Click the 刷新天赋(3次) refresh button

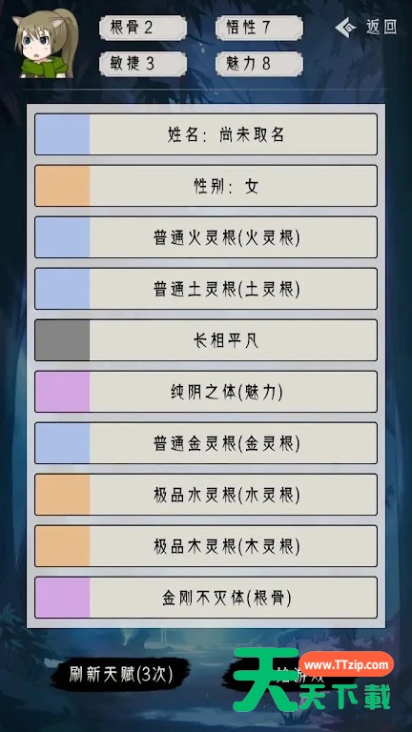tap(120, 674)
